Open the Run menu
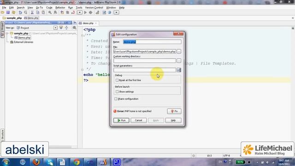The height and width of the screenshot is (166, 295). point(71,7)
